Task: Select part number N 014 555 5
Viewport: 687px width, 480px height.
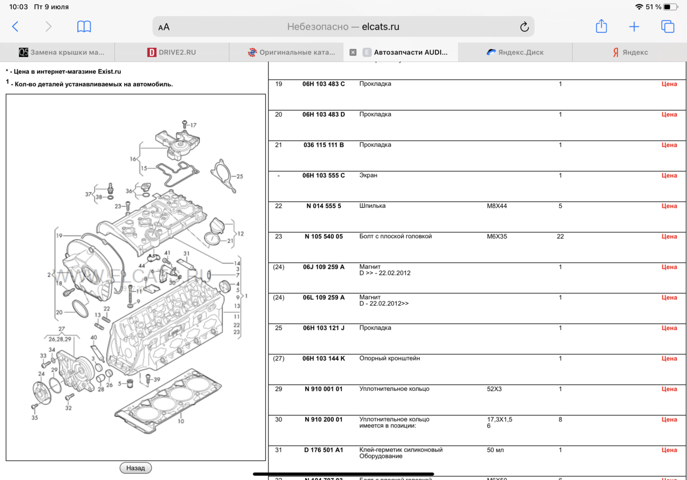Action: coord(324,206)
